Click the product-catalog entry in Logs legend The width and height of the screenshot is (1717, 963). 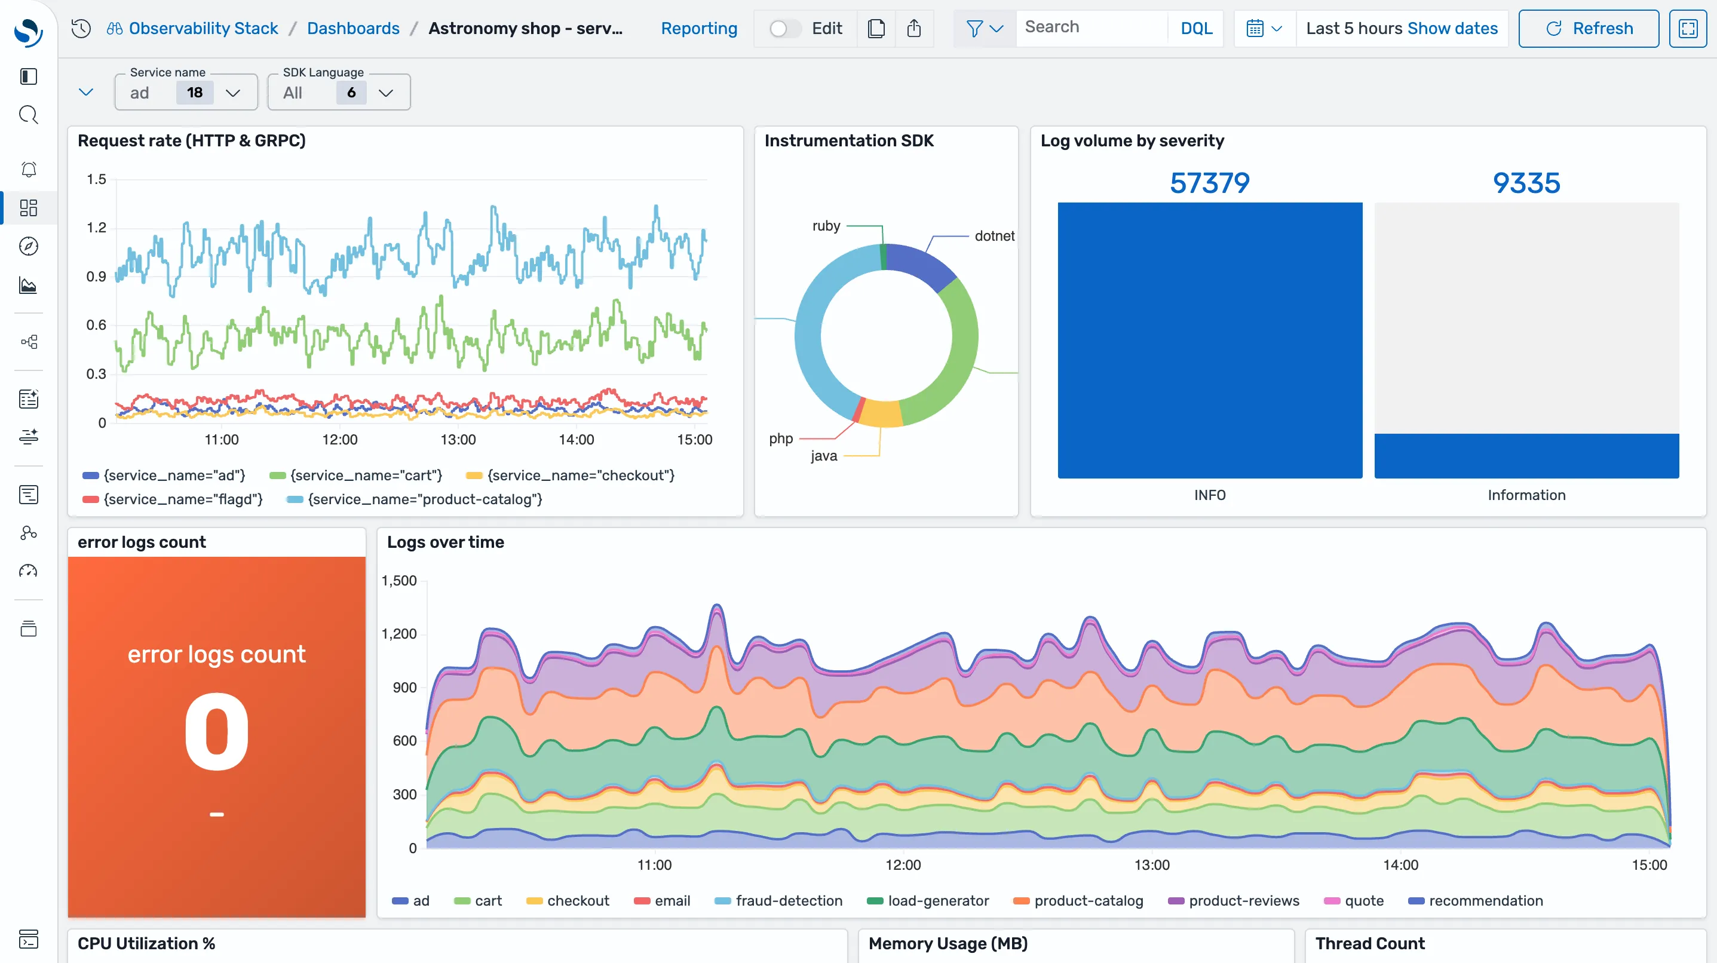coord(1078,900)
